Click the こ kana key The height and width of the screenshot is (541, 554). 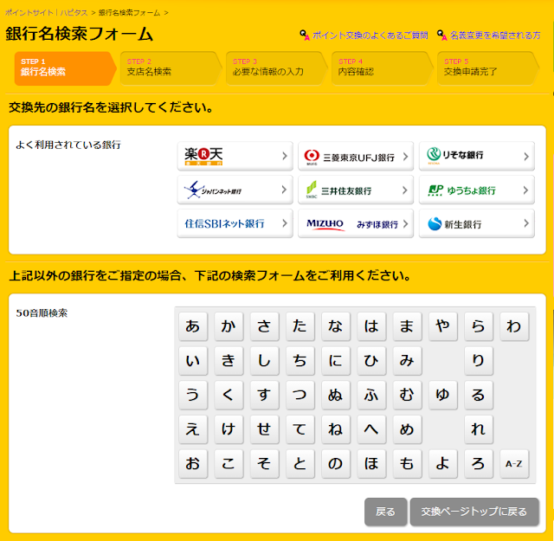pos(229,464)
